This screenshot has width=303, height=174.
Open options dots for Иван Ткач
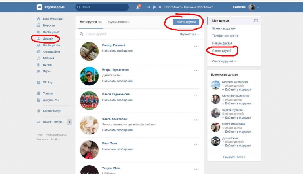pos(196,144)
